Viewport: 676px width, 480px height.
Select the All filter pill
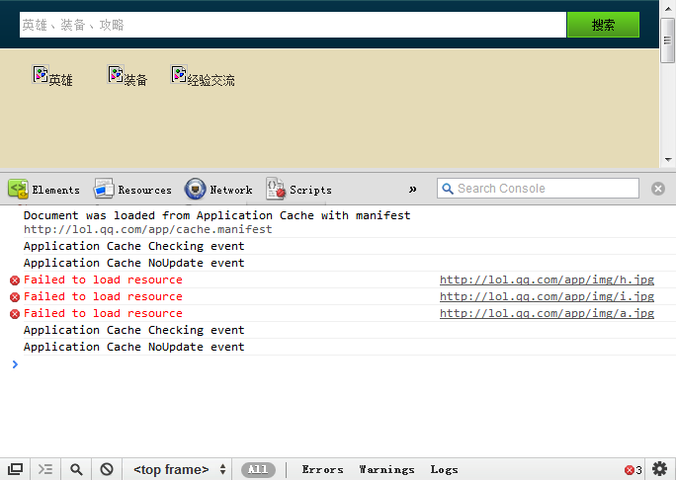point(258,470)
